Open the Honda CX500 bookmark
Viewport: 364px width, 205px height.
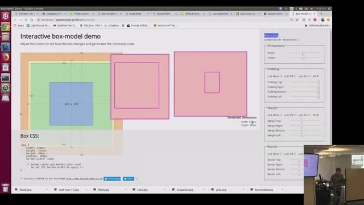point(138,26)
